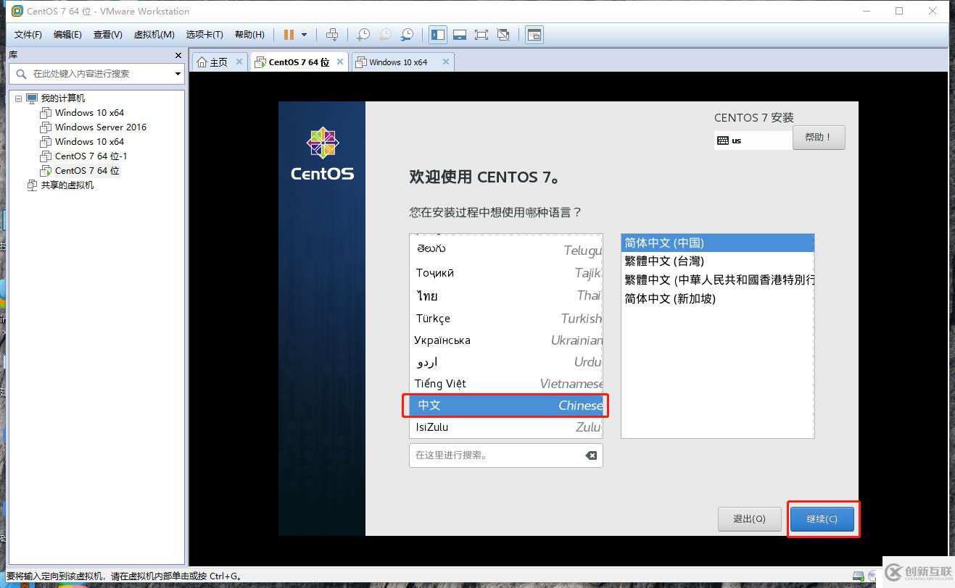The image size is (955, 588).
Task: Close the 库 library panel
Action: point(178,55)
